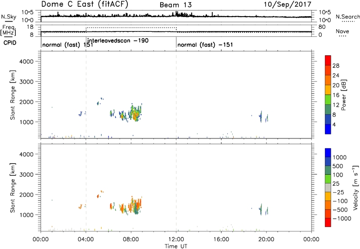This screenshot has width=360, height=249.
Task: Click the '04:00' time axis label
Action: (86, 240)
